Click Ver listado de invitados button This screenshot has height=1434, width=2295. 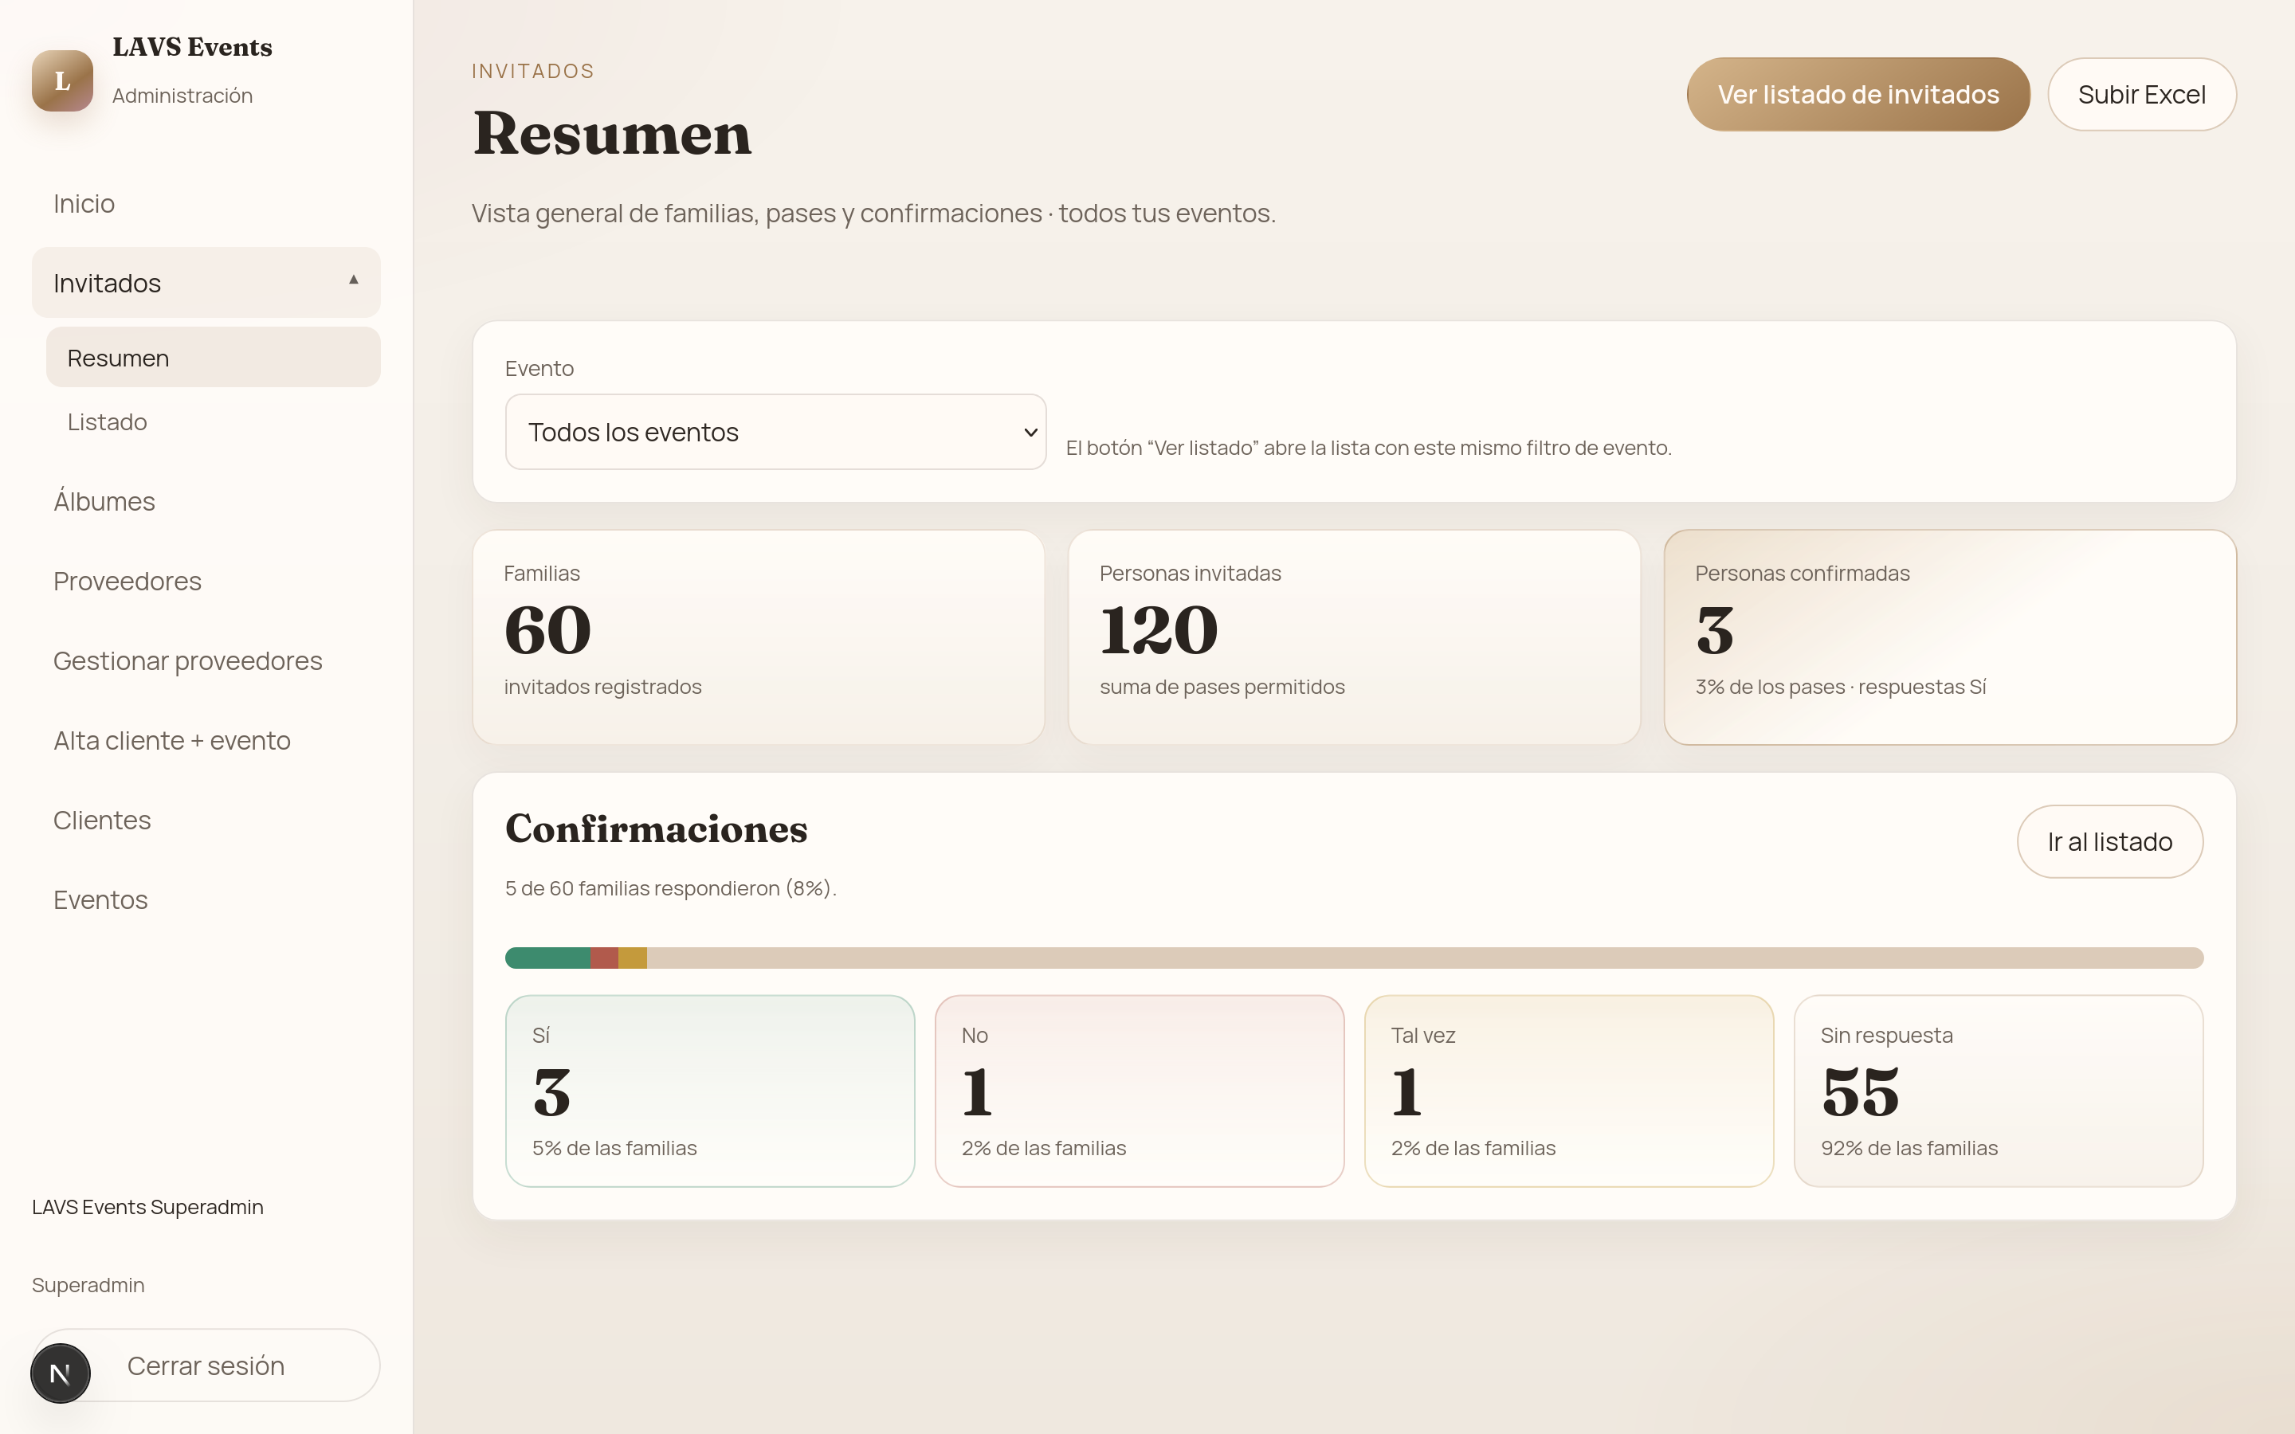(x=1858, y=94)
